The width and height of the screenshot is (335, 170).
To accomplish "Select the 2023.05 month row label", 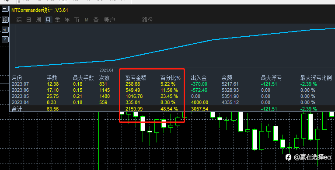I will [x=20, y=96].
